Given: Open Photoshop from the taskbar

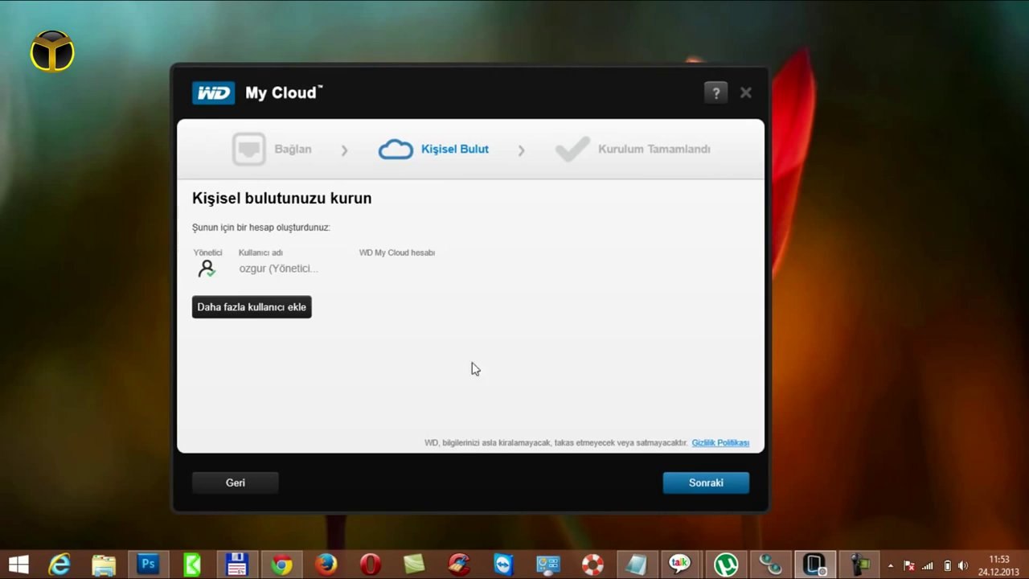Looking at the screenshot, I should [148, 565].
